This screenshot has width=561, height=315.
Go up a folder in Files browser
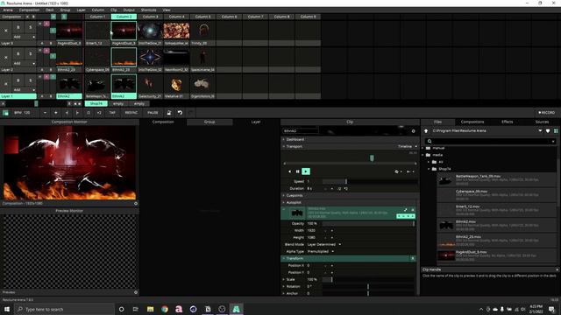(x=426, y=131)
